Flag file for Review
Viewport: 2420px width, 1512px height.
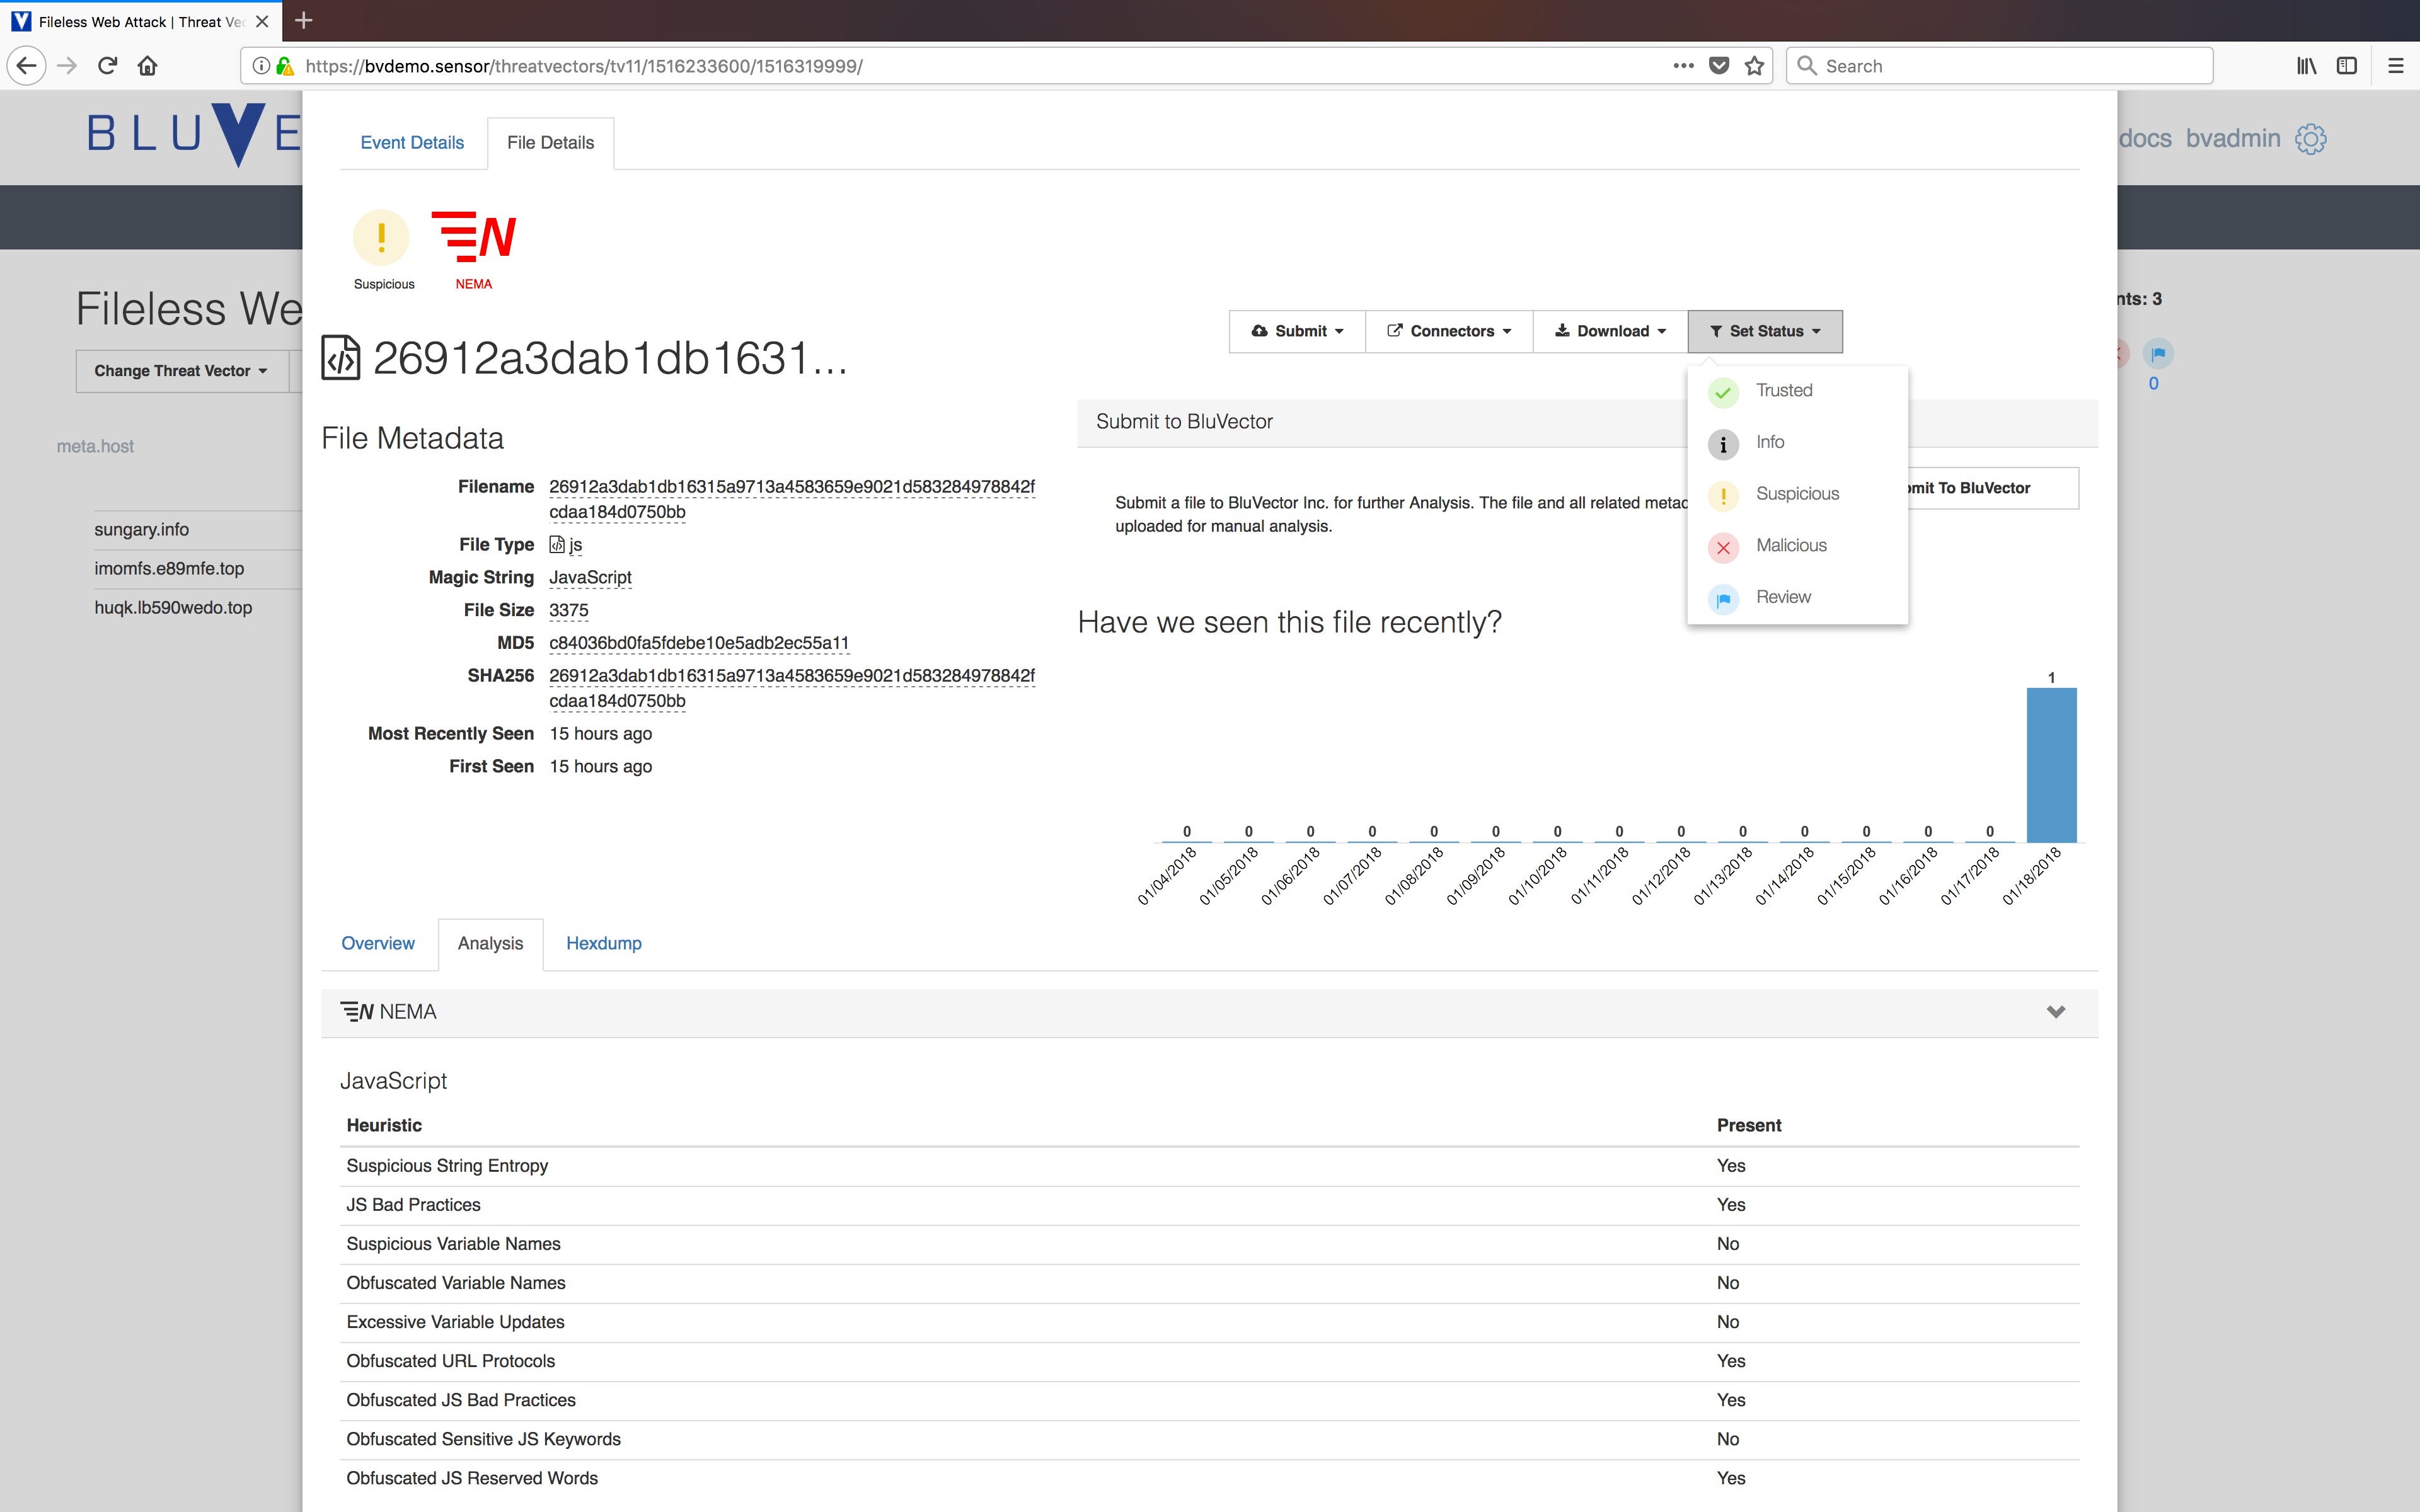click(1797, 598)
